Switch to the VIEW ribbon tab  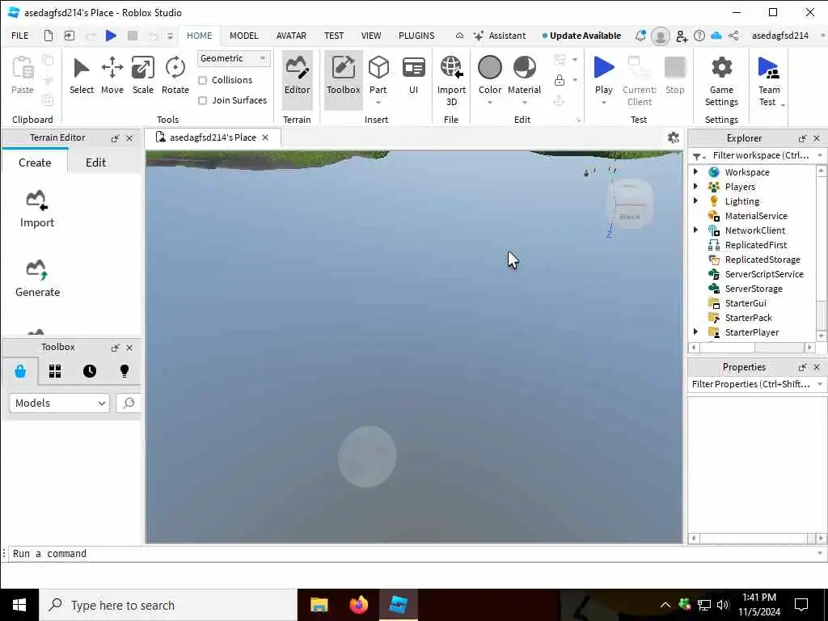[370, 36]
